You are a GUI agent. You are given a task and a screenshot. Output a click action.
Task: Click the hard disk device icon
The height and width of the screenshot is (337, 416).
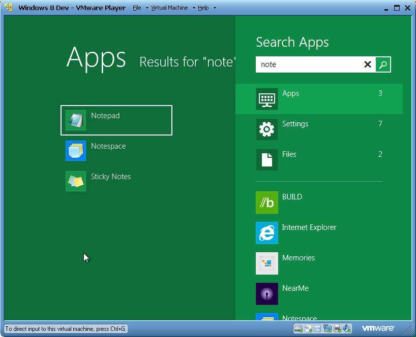click(298, 328)
